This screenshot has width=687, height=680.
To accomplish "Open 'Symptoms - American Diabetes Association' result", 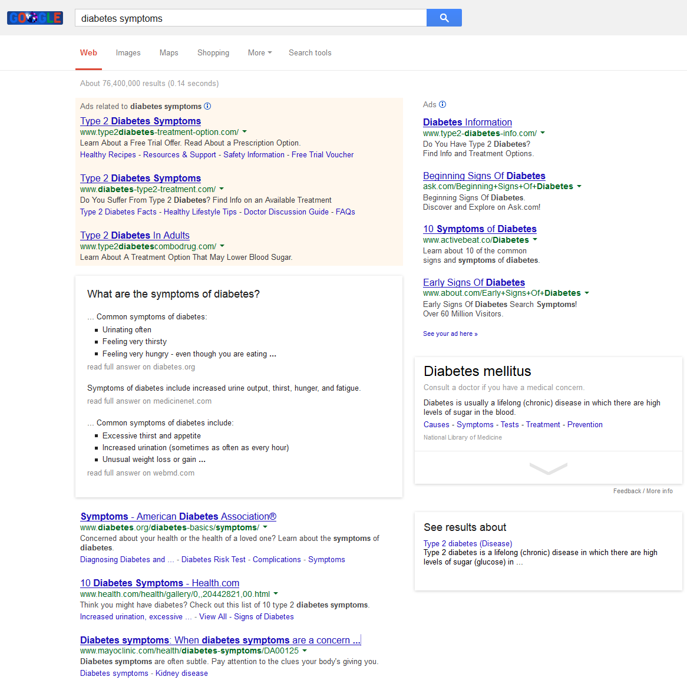I will [179, 517].
